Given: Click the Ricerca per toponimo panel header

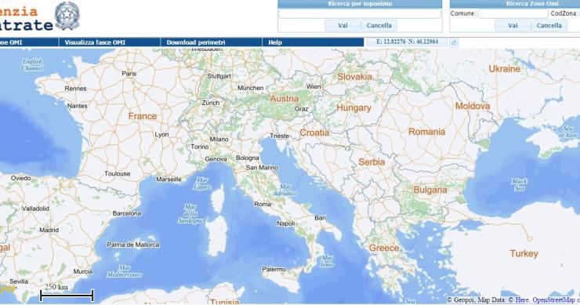Looking at the screenshot, I should (x=360, y=4).
